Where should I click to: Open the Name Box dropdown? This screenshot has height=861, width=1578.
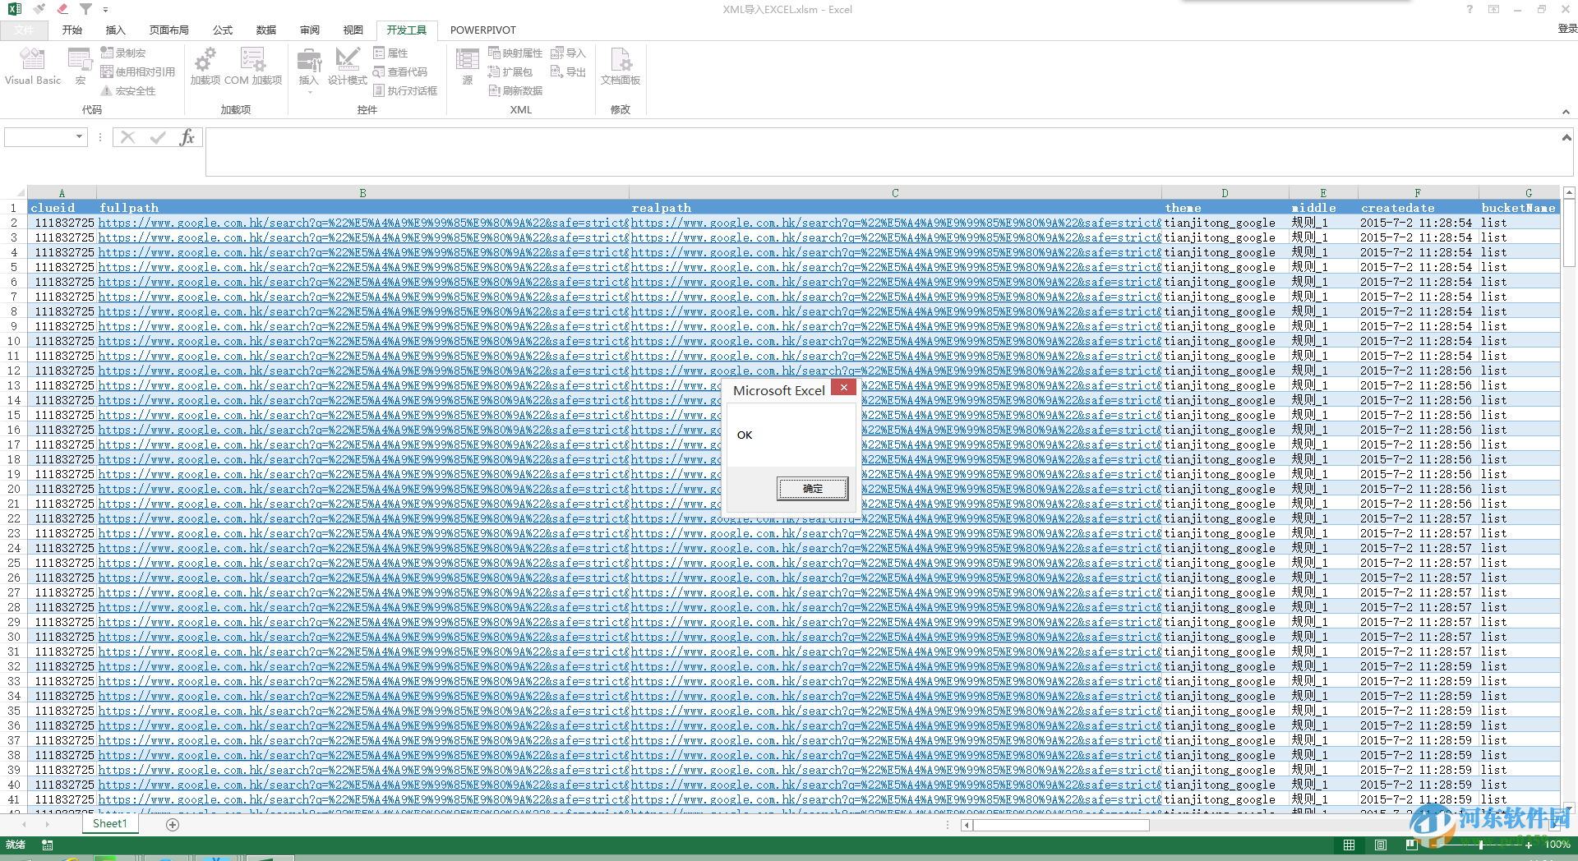[80, 136]
